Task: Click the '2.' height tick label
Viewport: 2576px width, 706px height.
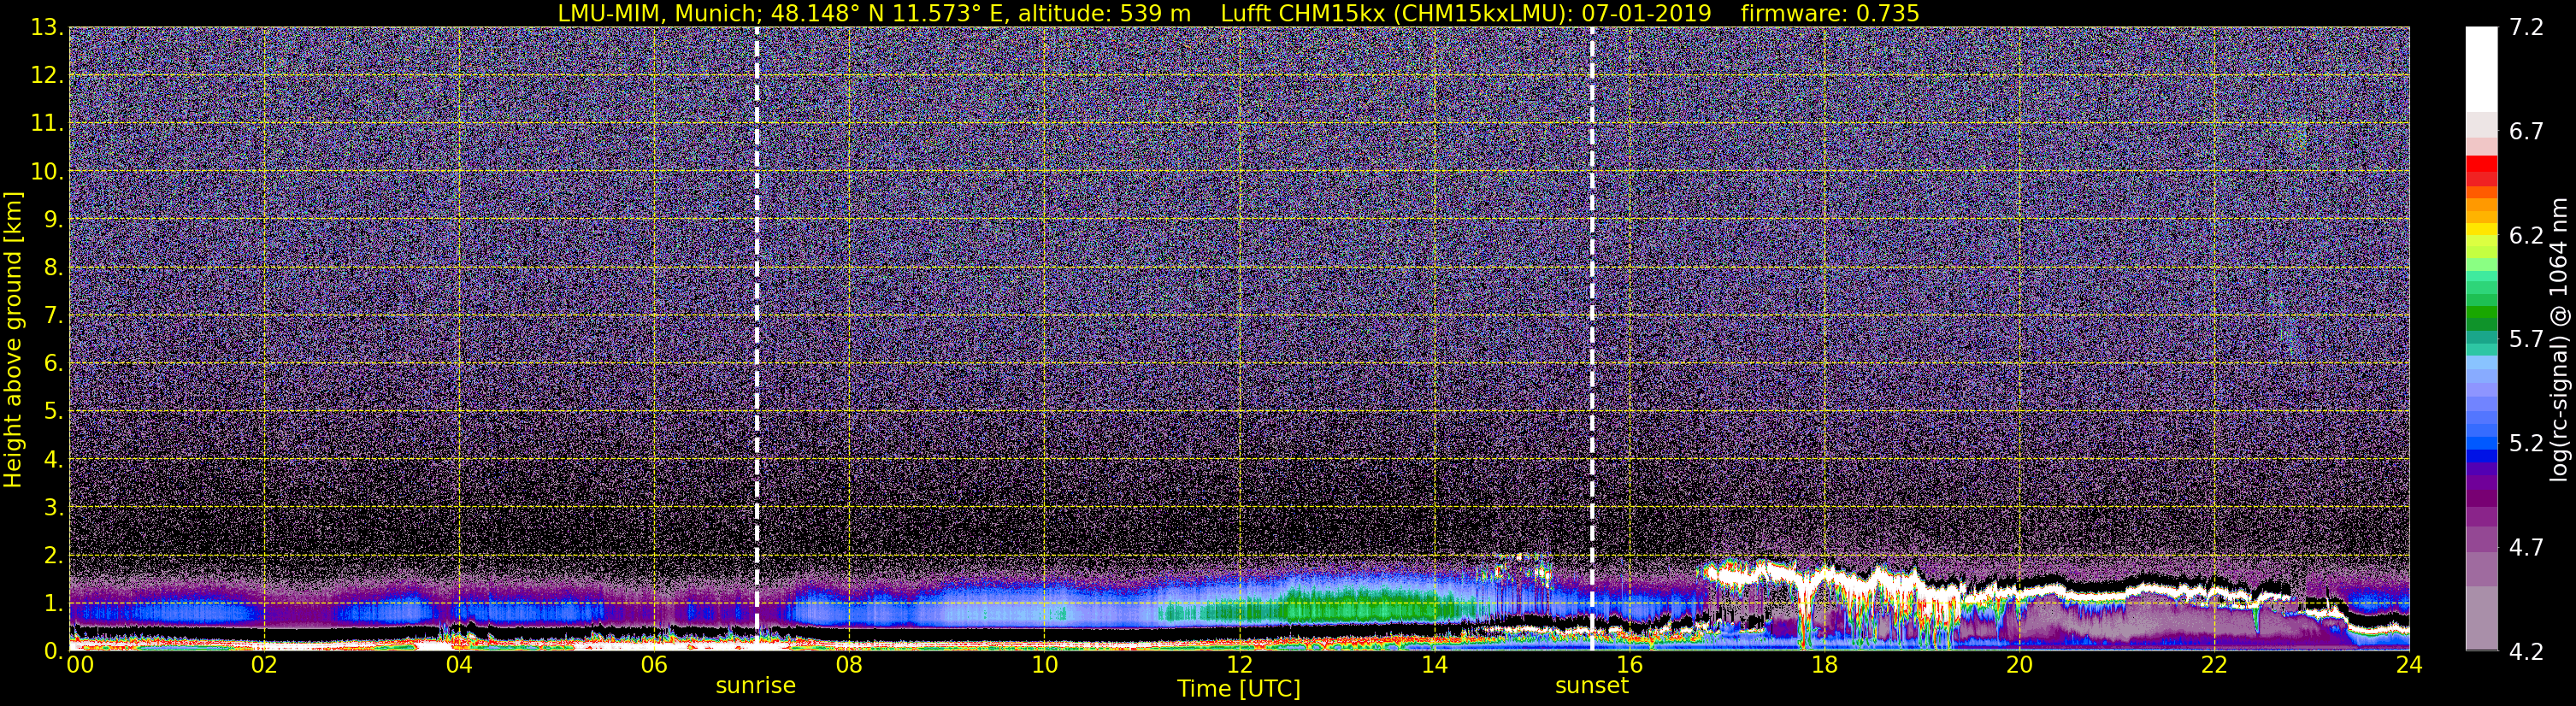Action: (53, 555)
